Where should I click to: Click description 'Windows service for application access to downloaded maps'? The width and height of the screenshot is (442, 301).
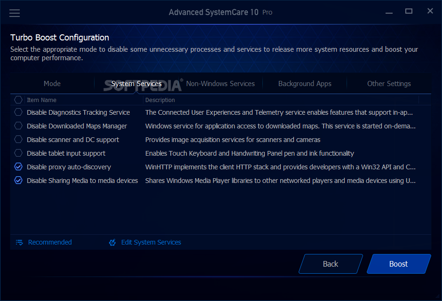[x=280, y=126]
